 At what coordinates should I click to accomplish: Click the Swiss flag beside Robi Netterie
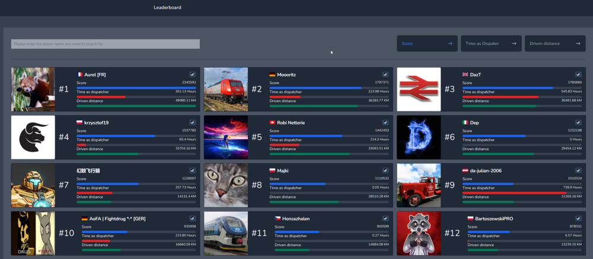tap(272, 123)
